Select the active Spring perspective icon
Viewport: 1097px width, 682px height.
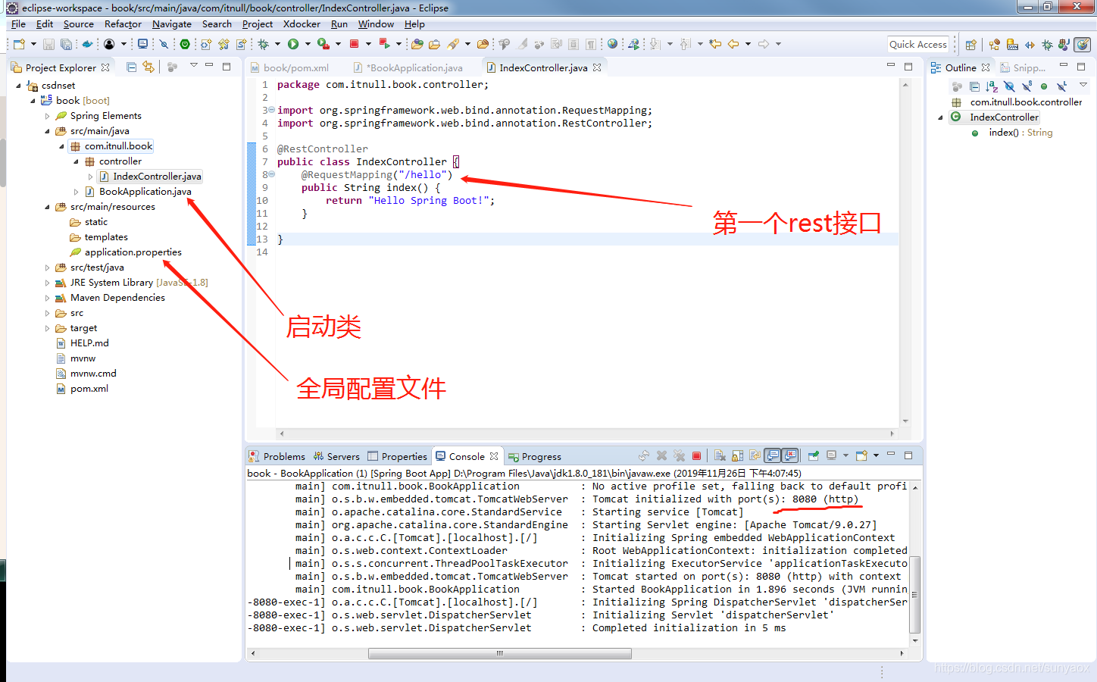point(1083,45)
